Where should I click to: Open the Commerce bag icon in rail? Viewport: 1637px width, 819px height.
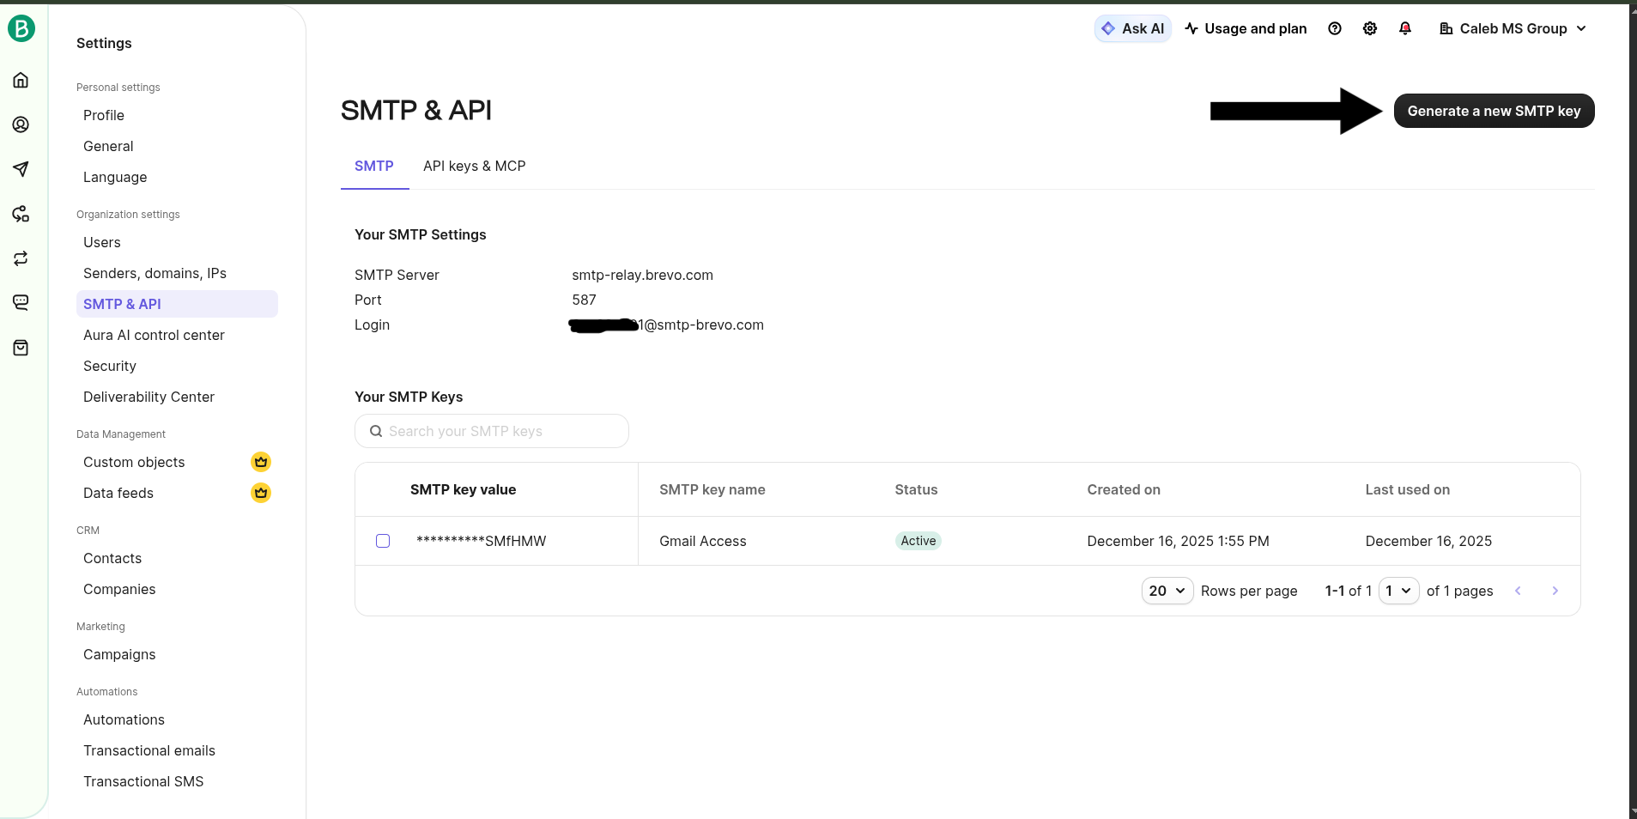pyautogui.click(x=21, y=348)
